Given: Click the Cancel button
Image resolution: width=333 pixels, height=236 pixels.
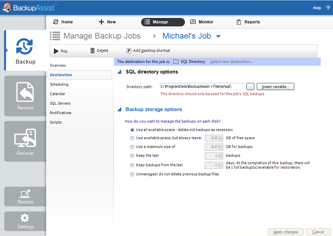Looking at the screenshot, I should (x=318, y=232).
